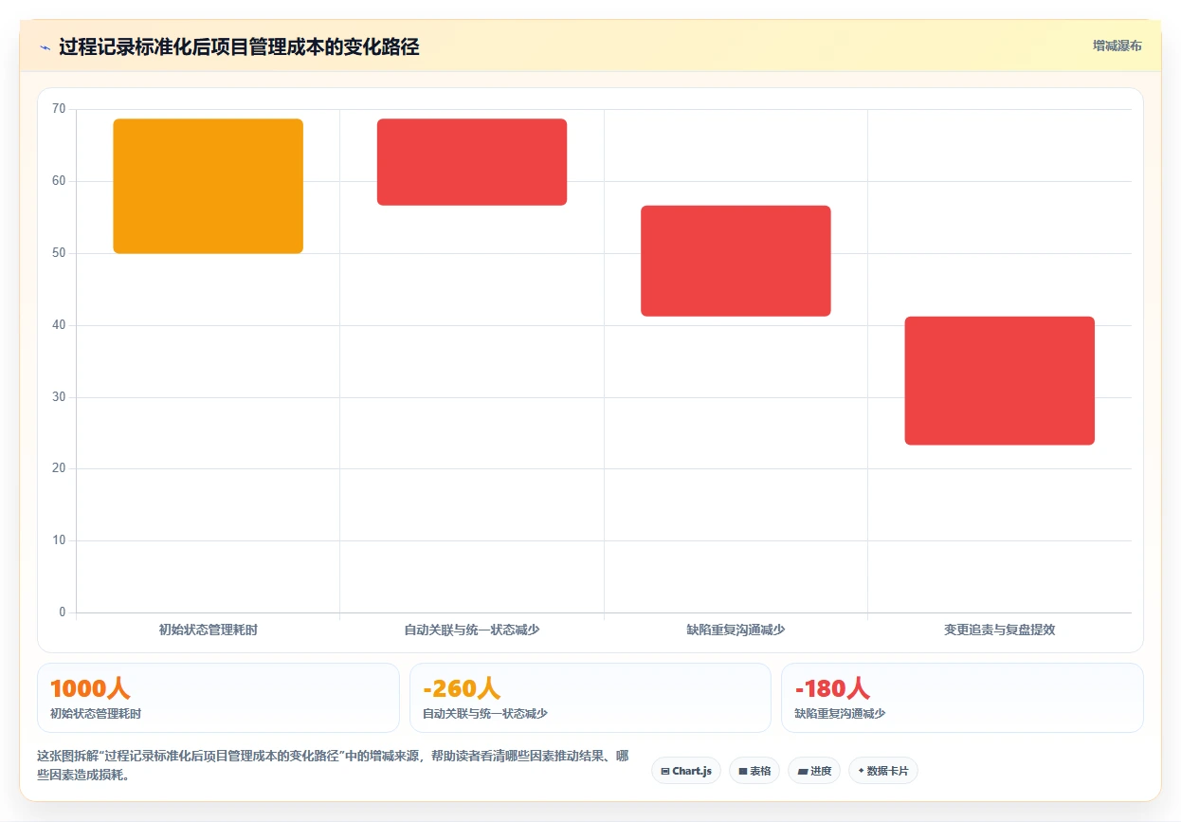Image resolution: width=1181 pixels, height=822 pixels.
Task: Select the red 变更追责与复盘提效 bar
Action: pos(999,380)
